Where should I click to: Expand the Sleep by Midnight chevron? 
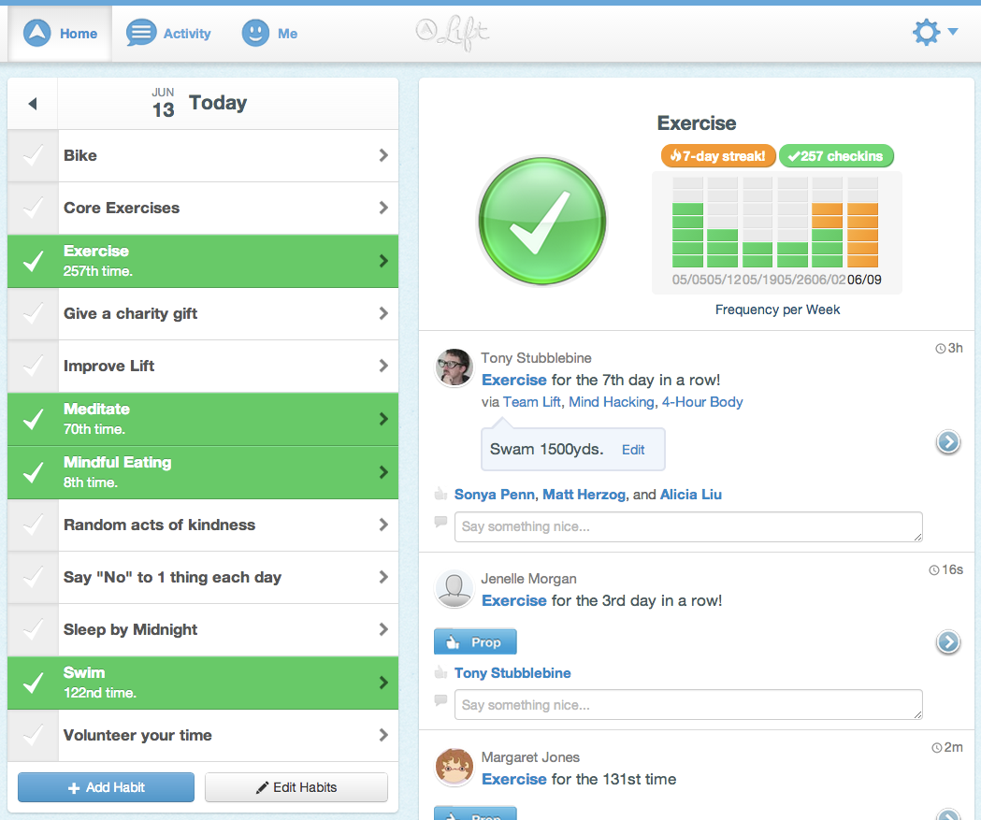point(383,629)
